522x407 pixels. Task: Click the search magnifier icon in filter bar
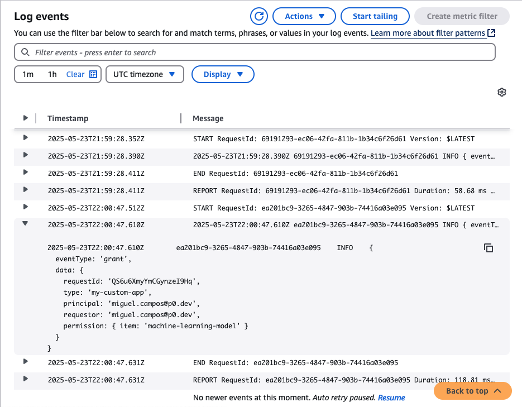pos(25,52)
